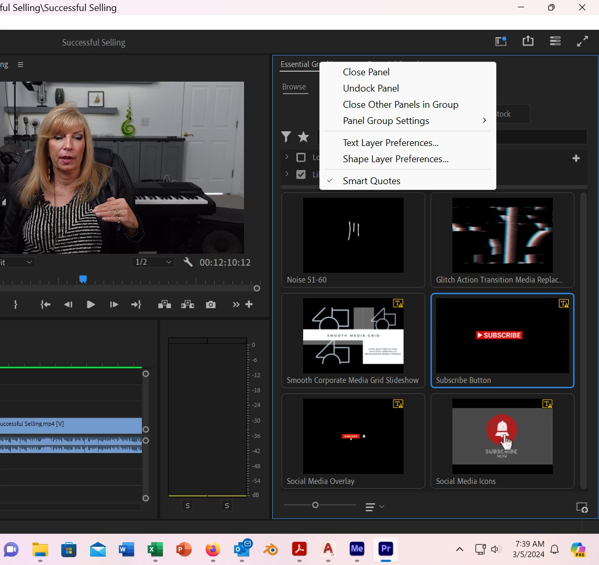Screen dimensions: 599x565
Task: Open the Quick Export share icon
Action: point(528,41)
